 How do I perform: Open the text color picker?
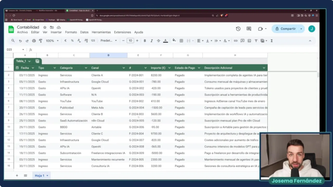coord(165,41)
